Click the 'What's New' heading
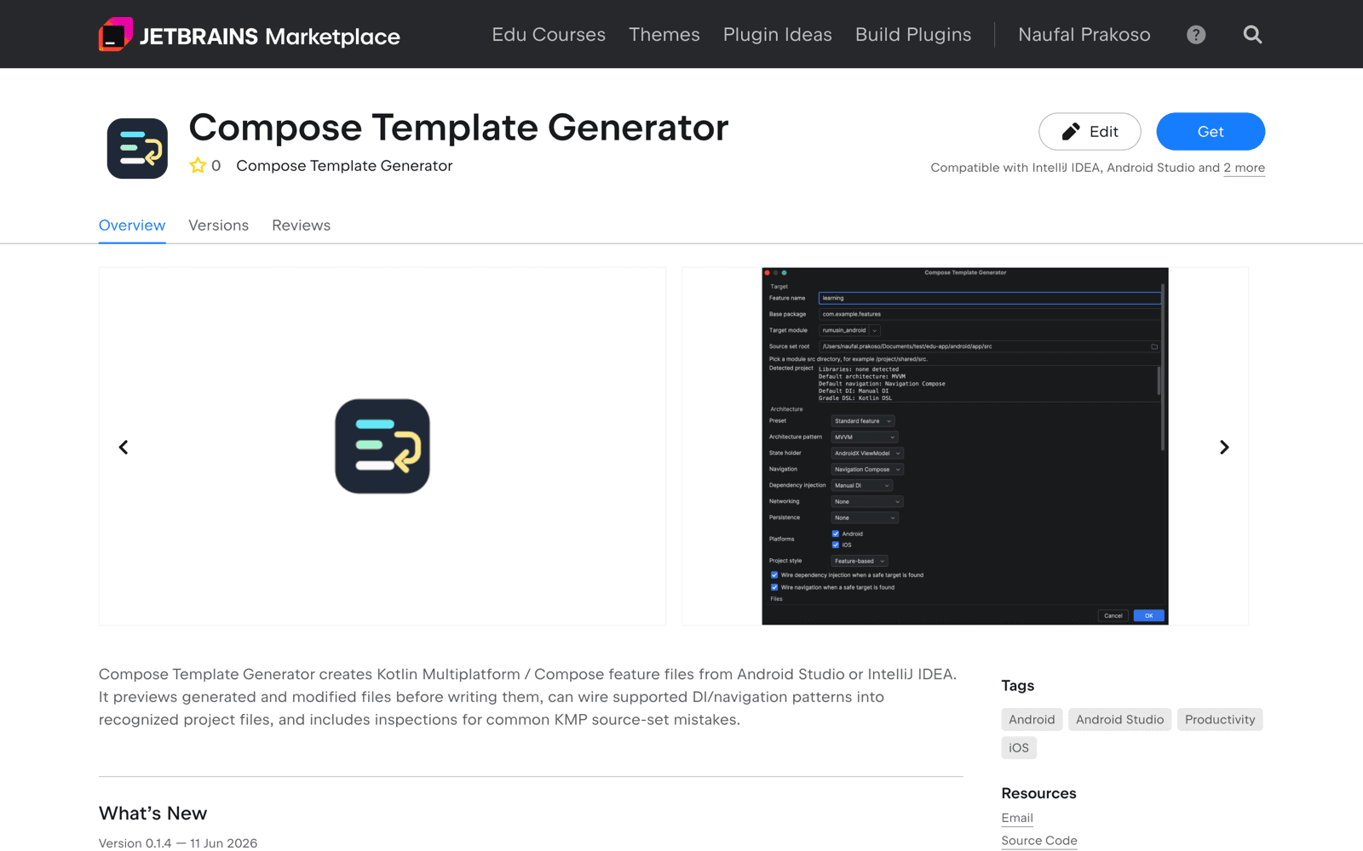This screenshot has height=851, width=1363. 153,814
